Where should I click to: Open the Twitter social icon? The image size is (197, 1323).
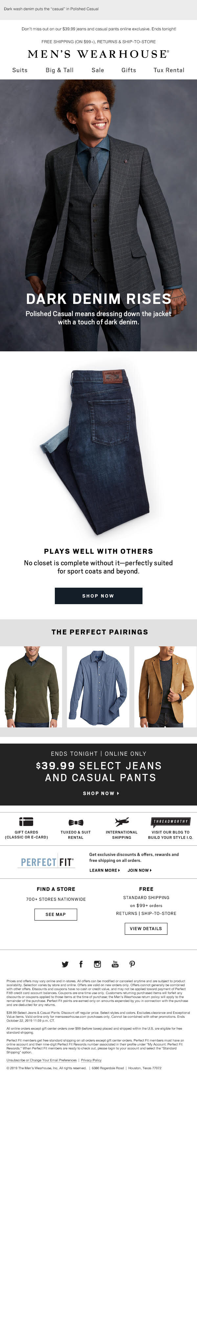pyautogui.click(x=65, y=964)
